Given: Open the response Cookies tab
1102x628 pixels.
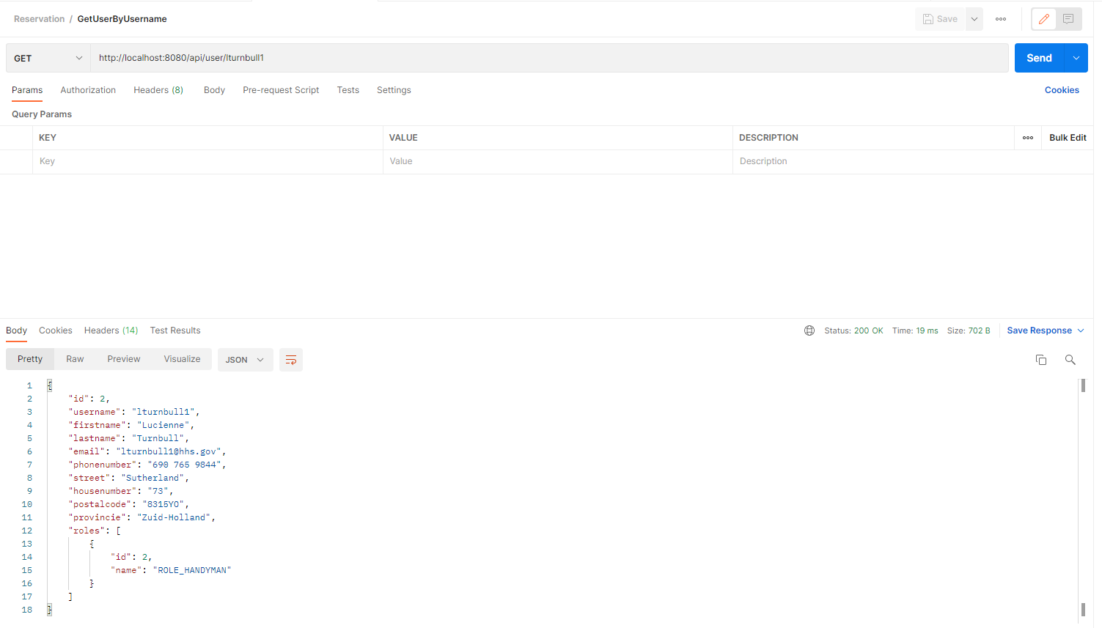Looking at the screenshot, I should point(56,330).
